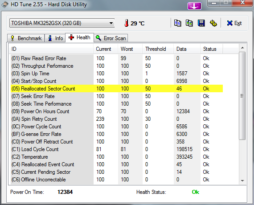254x205 pixels.
Task: Click the save floppy disk icon
Action: pos(201,23)
